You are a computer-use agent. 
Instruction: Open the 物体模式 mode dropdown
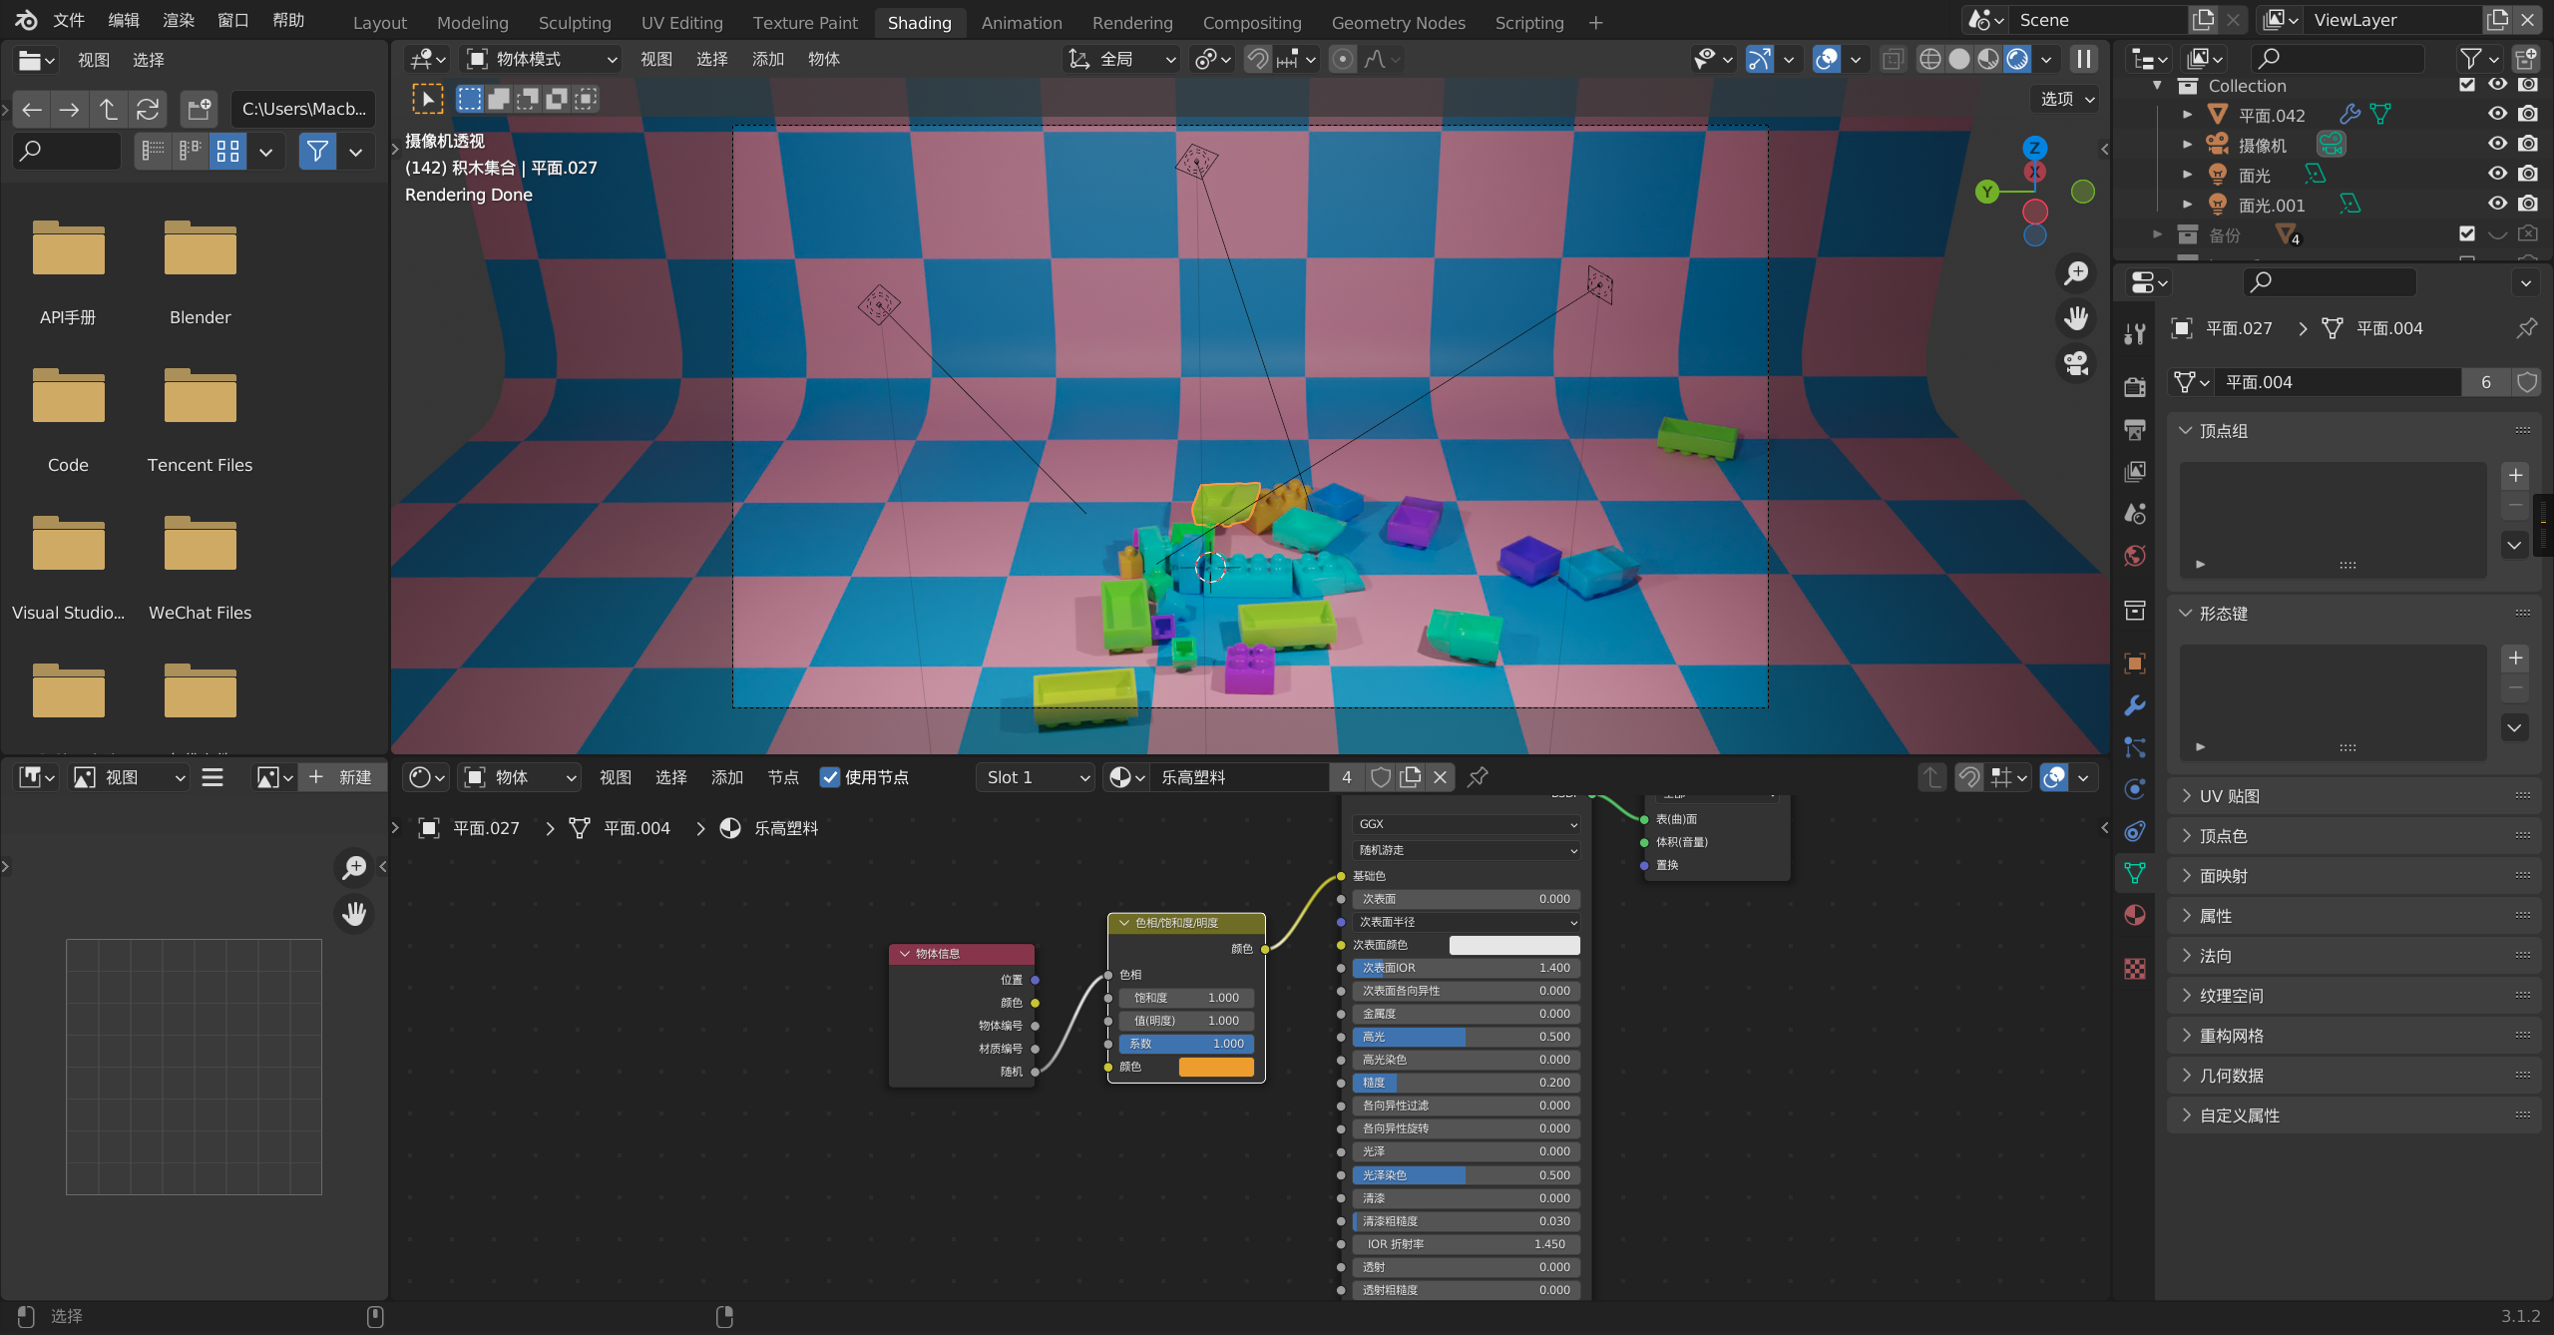click(x=541, y=59)
